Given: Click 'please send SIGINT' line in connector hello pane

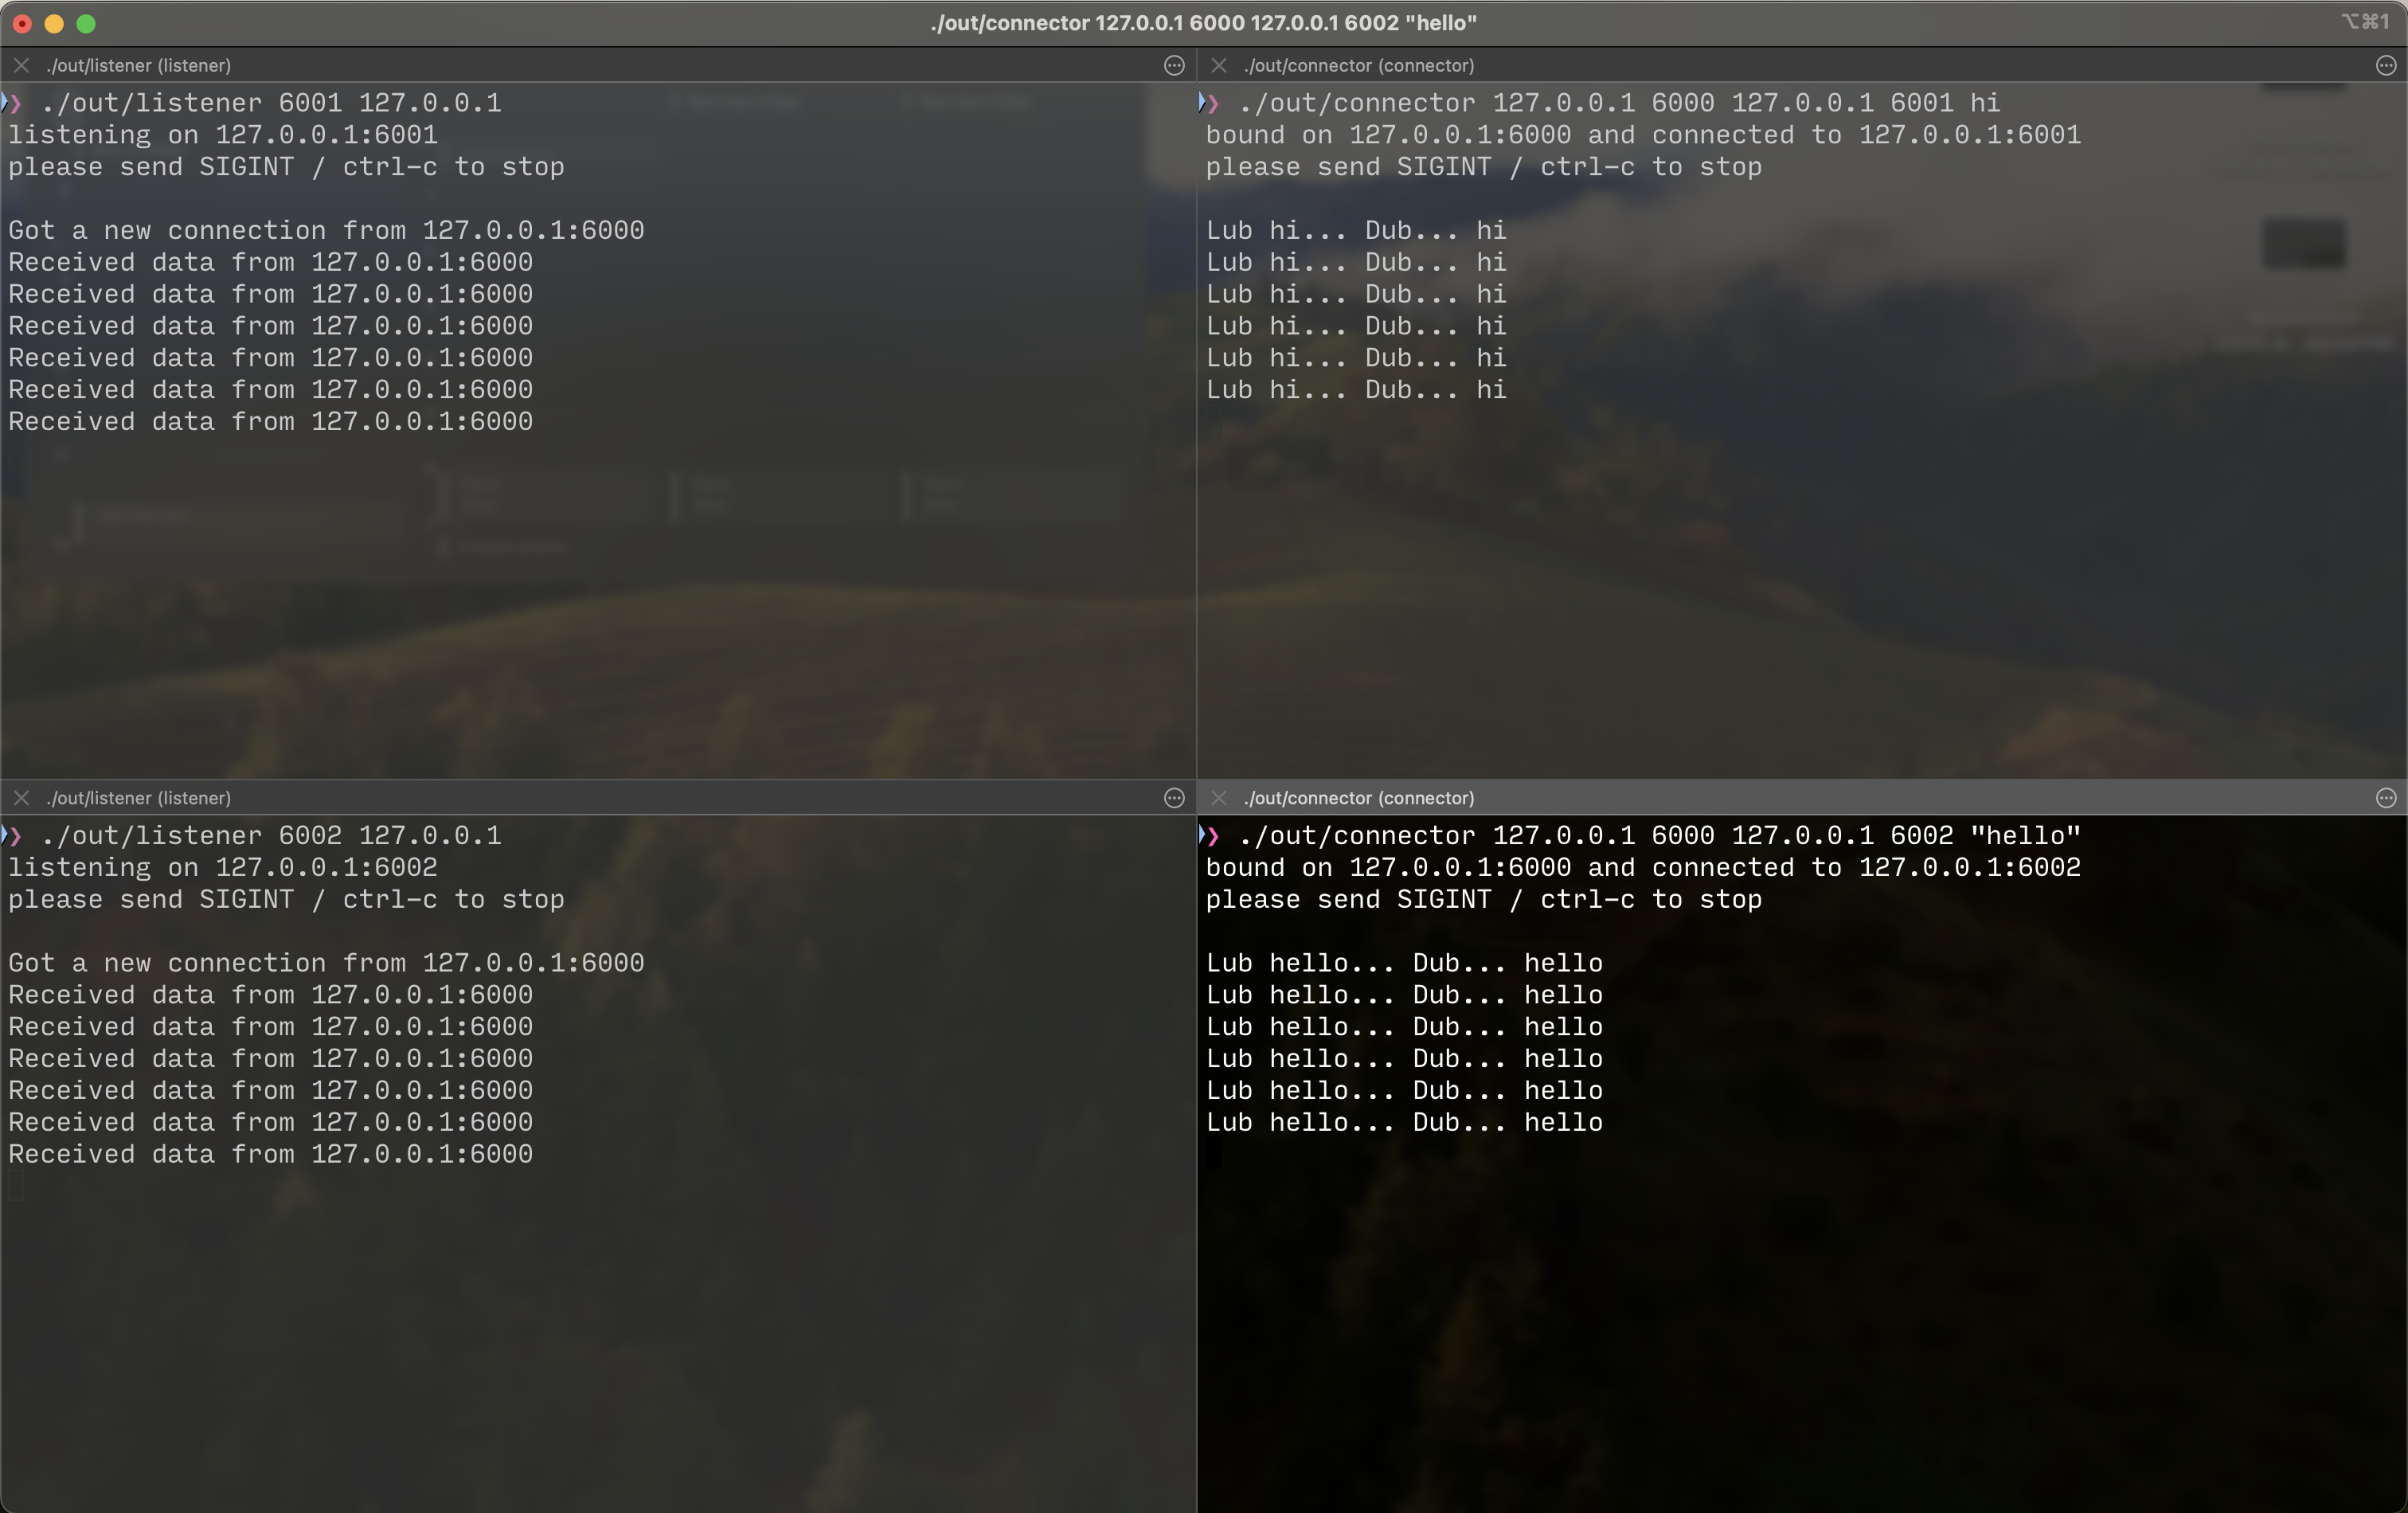Looking at the screenshot, I should (1483, 900).
